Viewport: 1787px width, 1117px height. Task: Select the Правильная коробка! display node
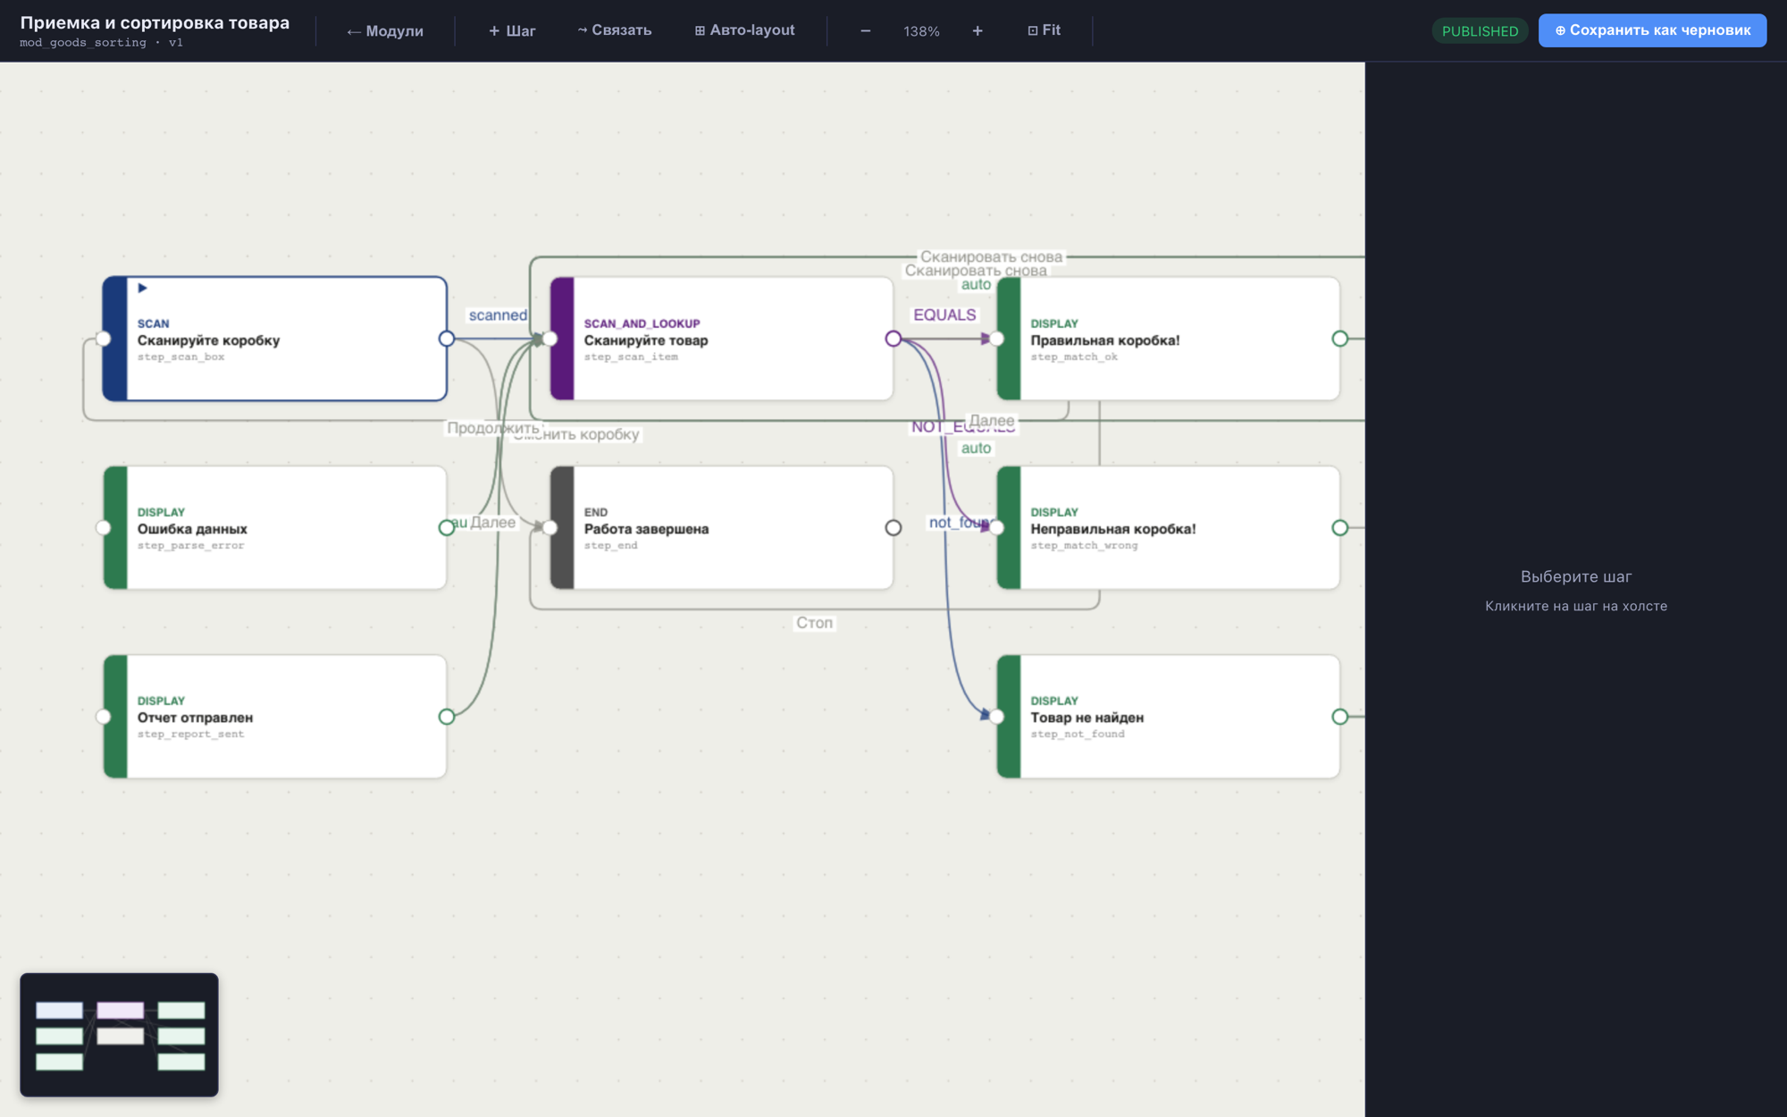click(1169, 339)
